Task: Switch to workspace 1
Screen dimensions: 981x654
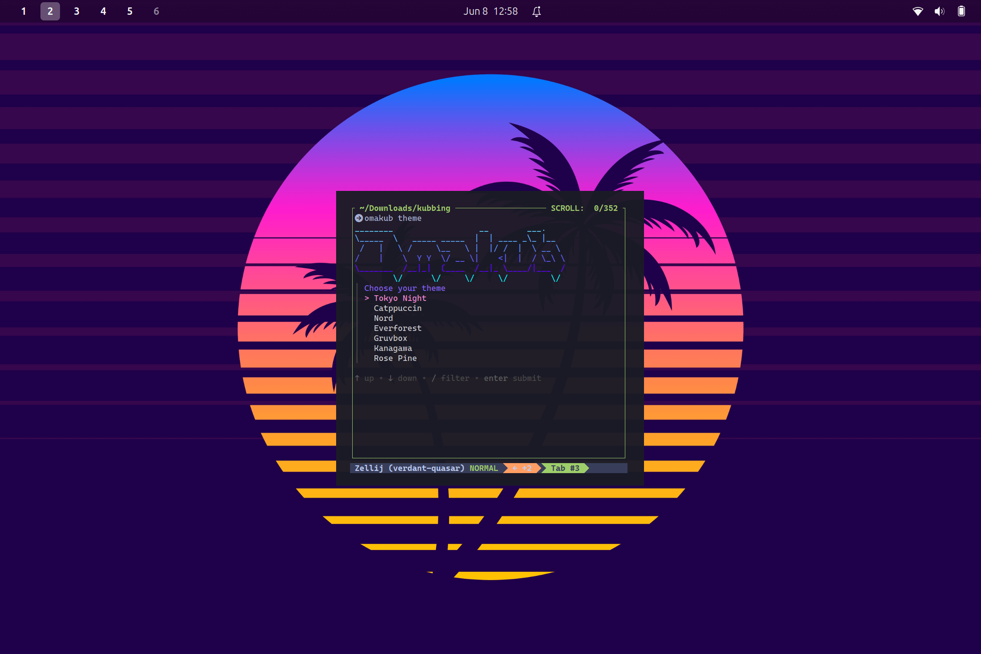Action: point(23,11)
